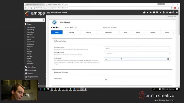This screenshot has width=184, height=103.
Task: Click the changelog icon beside version 4.7.2
Action: [x=76, y=27]
